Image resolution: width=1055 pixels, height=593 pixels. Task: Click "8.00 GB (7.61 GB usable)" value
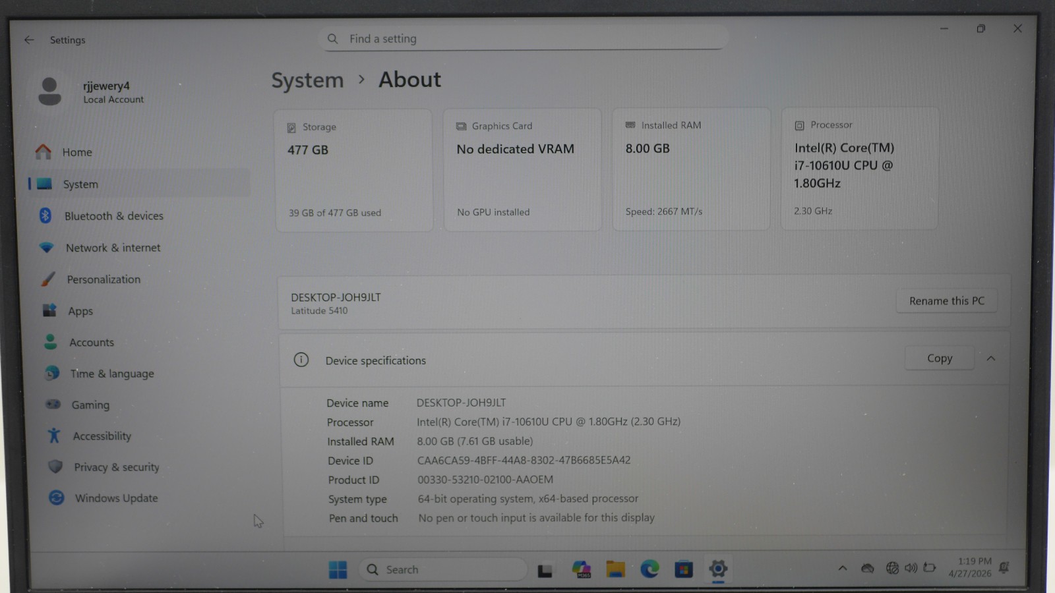pyautogui.click(x=475, y=441)
